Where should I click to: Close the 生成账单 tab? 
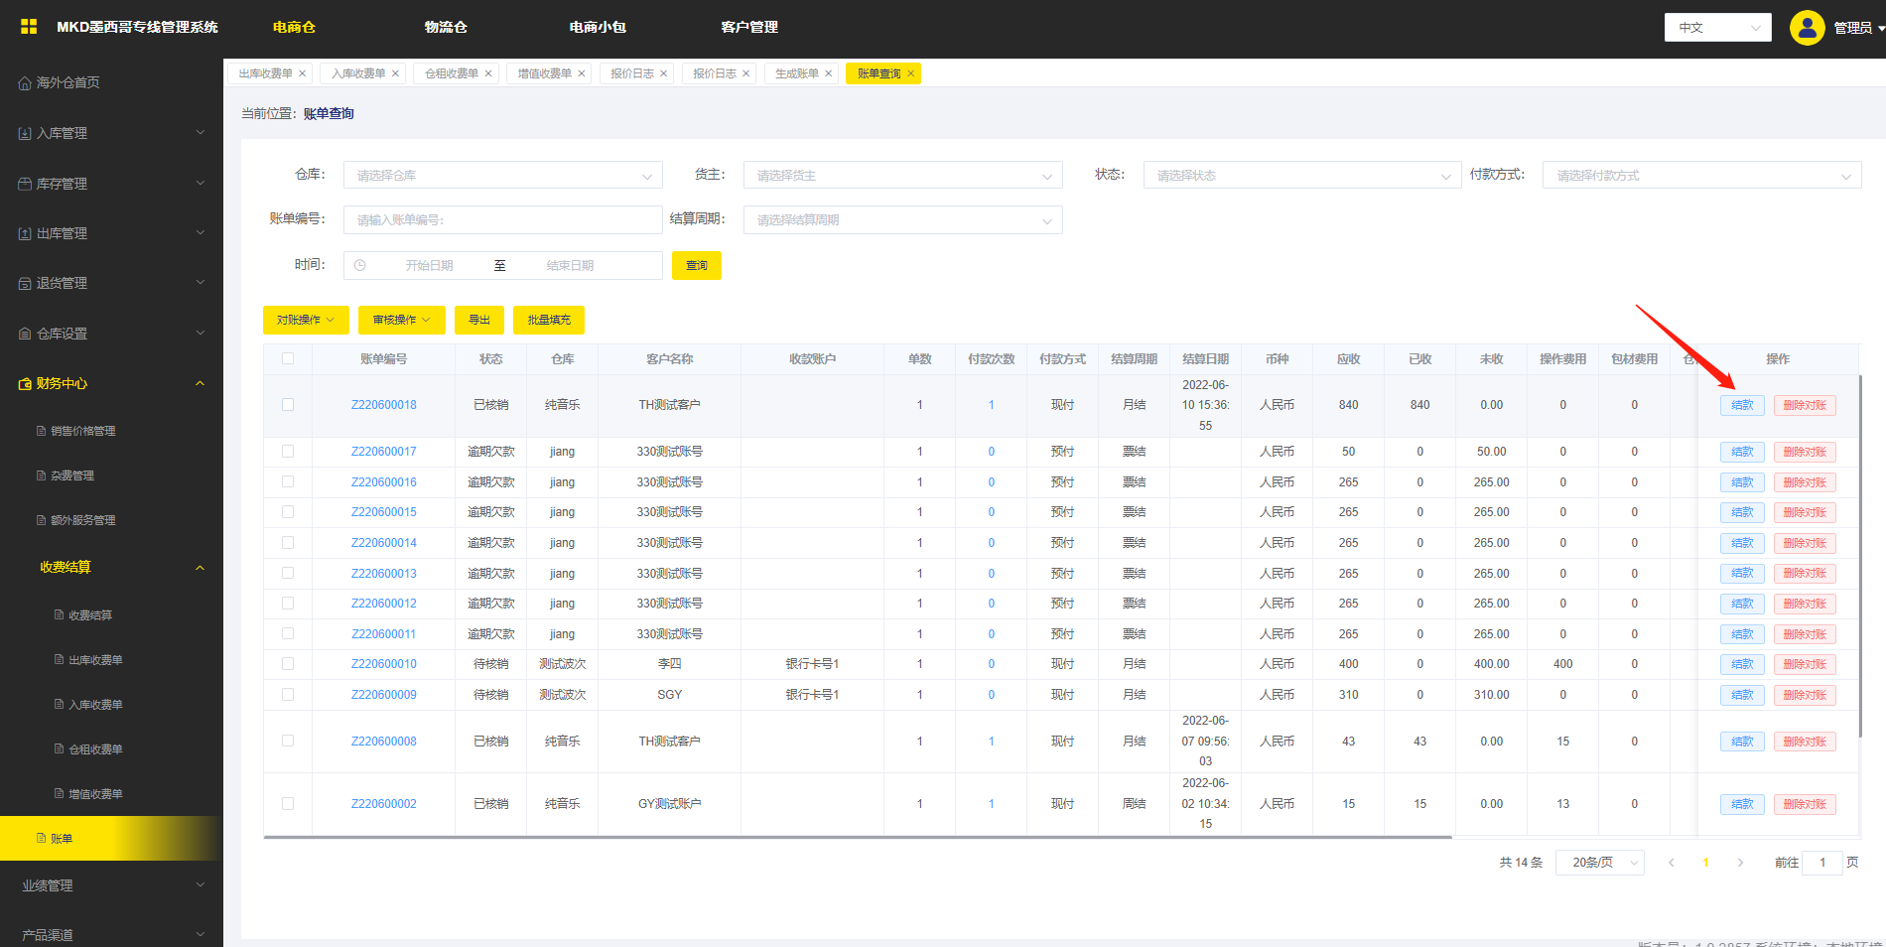(x=829, y=73)
